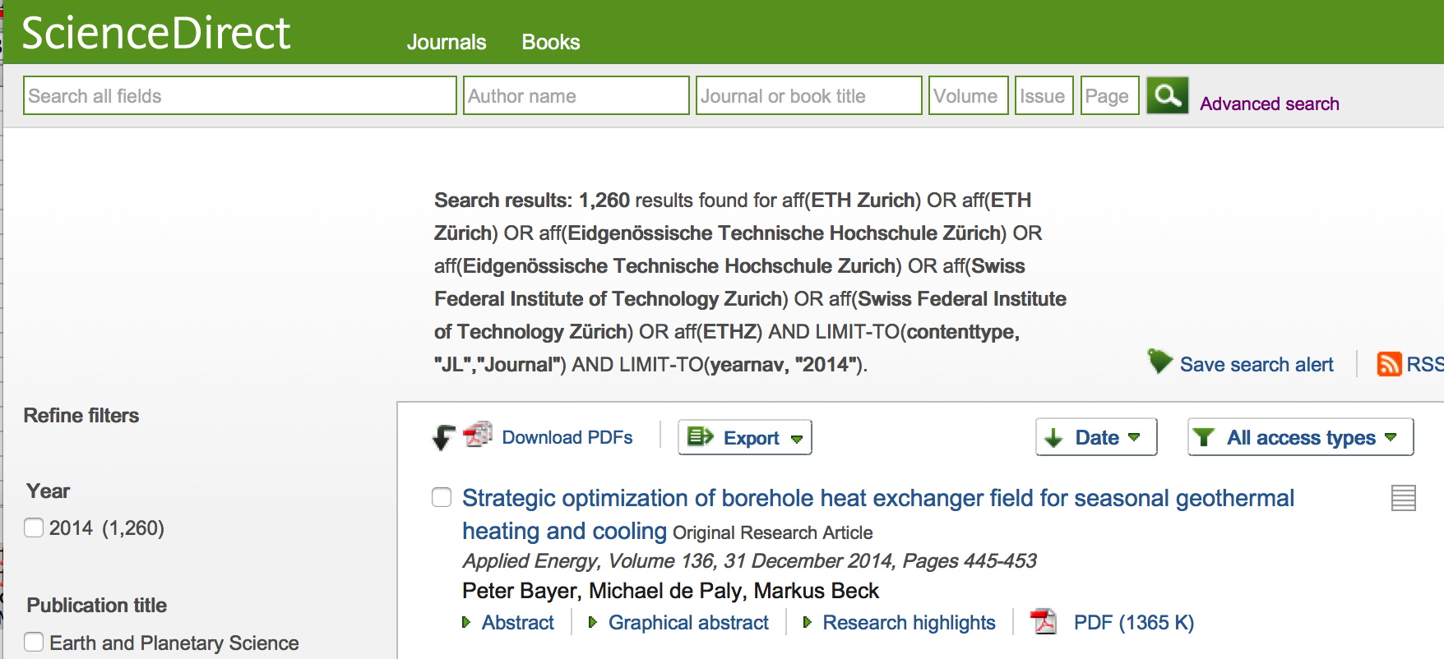Tick the Earth and Planetary Science checkbox
Viewport: 1444px width, 659px height.
(34, 642)
